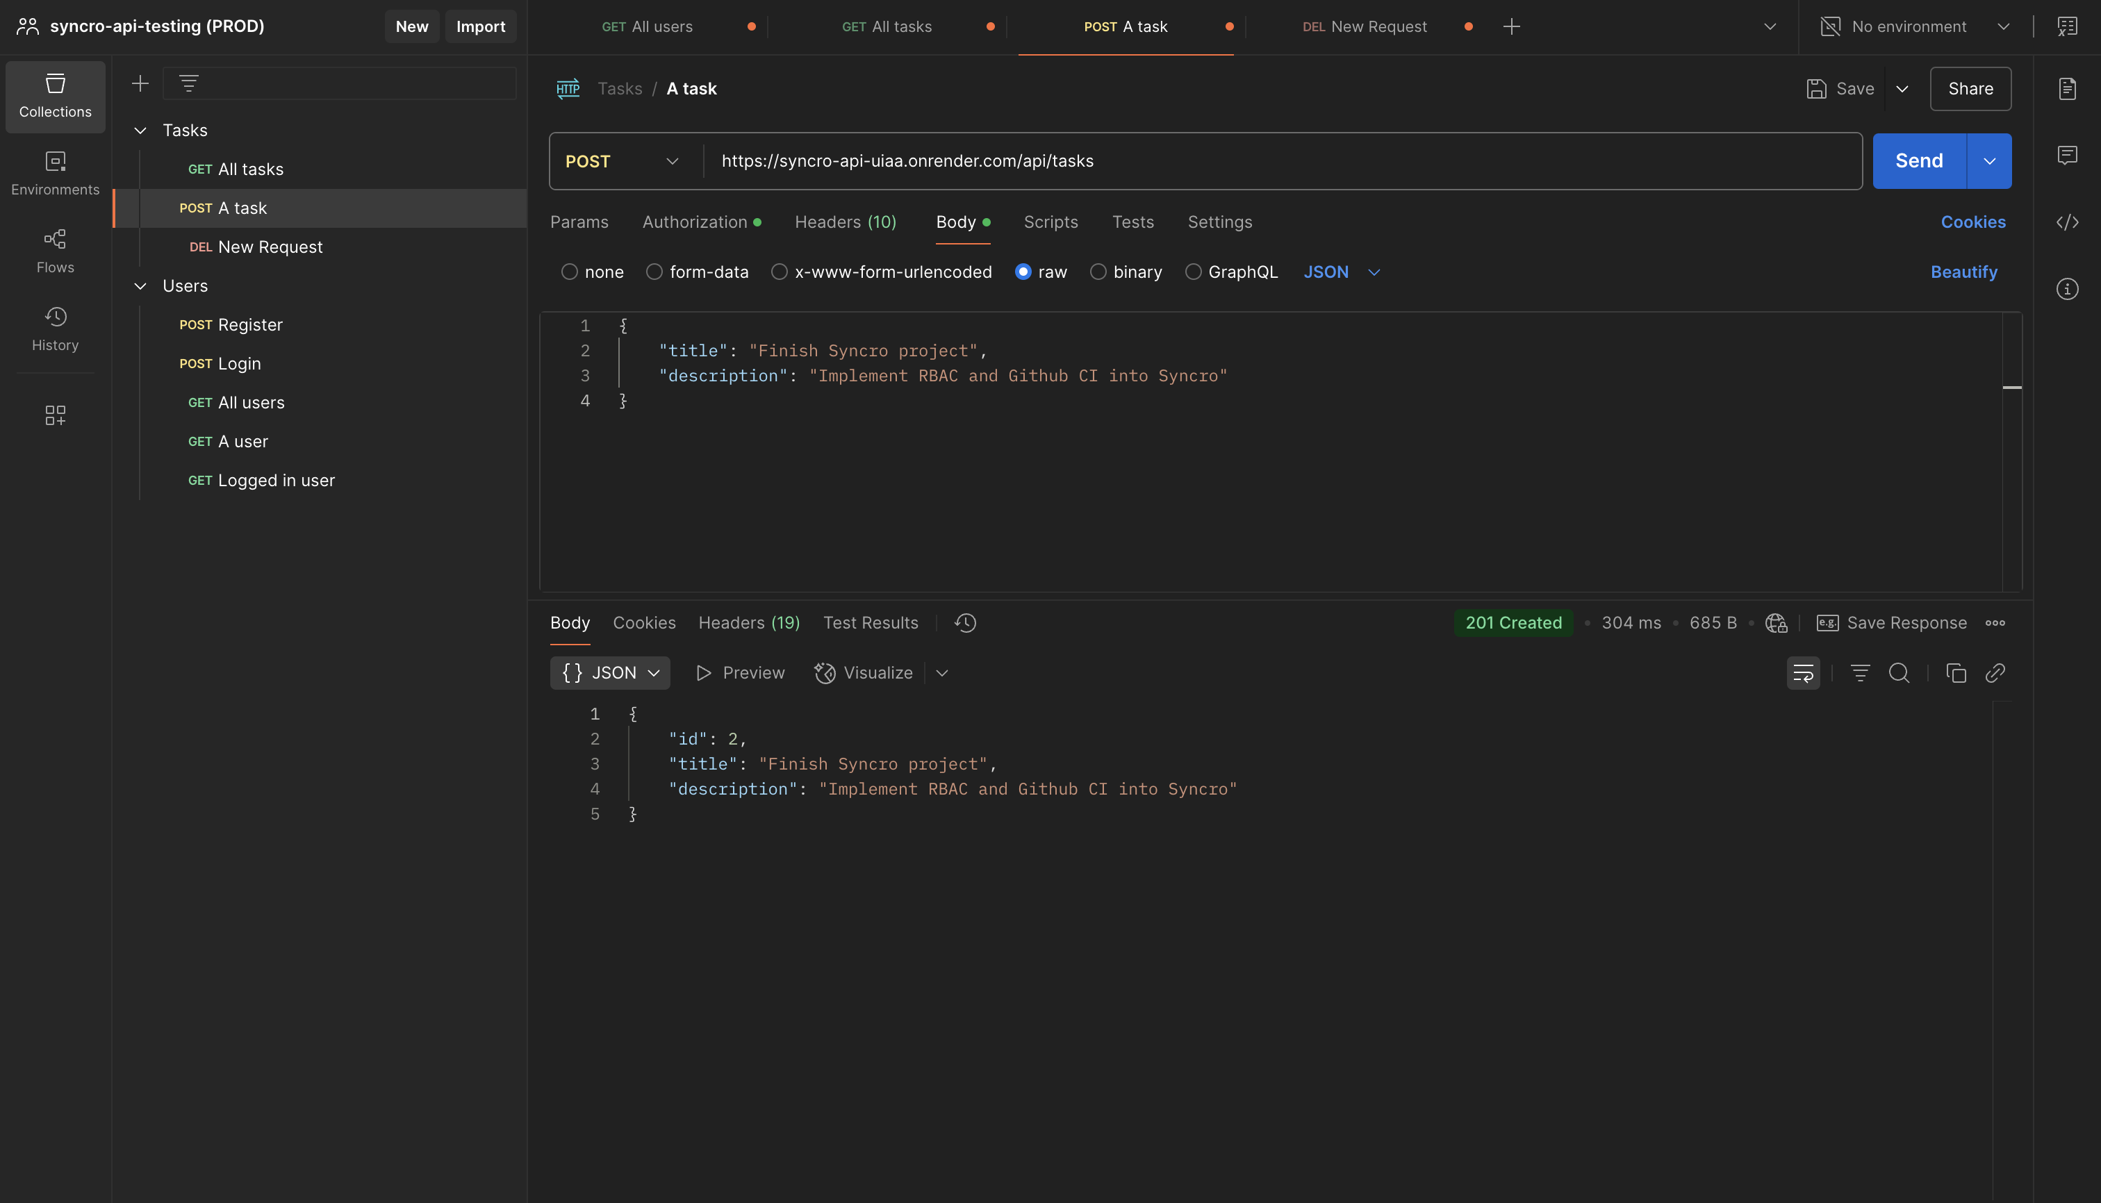Click the request Cookies link
The width and height of the screenshot is (2101, 1203).
pyautogui.click(x=1973, y=222)
